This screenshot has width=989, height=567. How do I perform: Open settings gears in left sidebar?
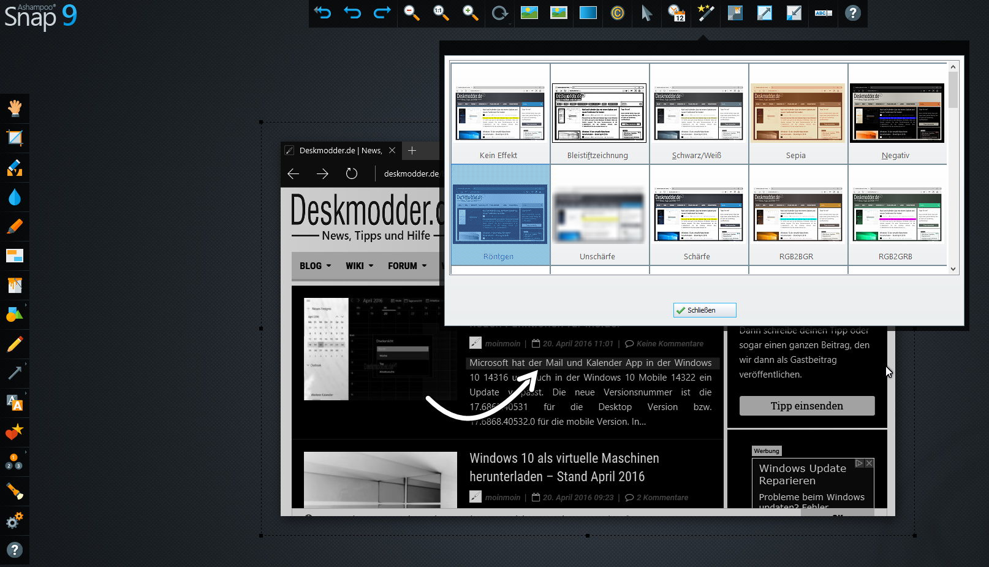(15, 520)
